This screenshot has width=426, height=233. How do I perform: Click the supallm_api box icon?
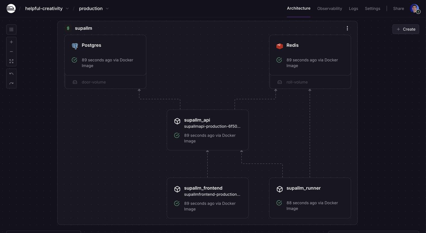(x=177, y=121)
